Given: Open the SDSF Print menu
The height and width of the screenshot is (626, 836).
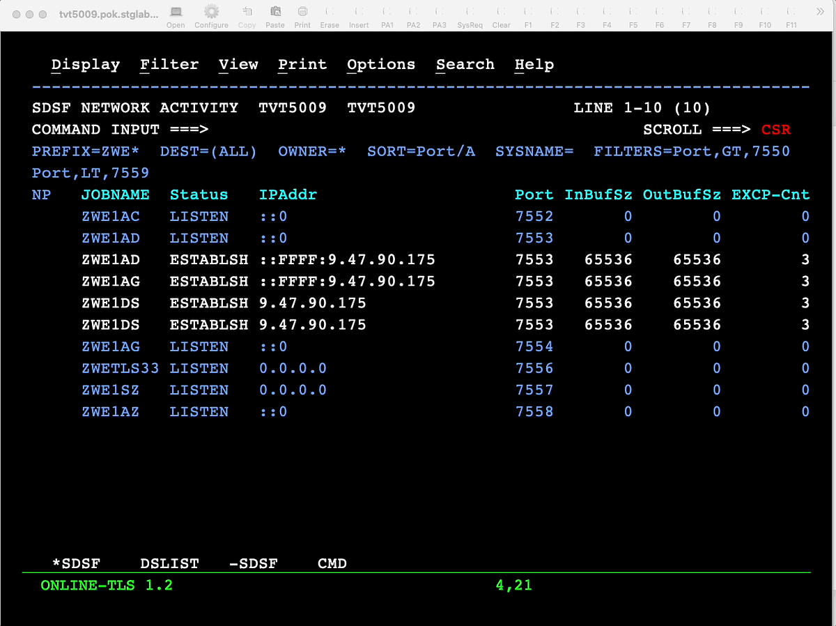Looking at the screenshot, I should tap(302, 65).
